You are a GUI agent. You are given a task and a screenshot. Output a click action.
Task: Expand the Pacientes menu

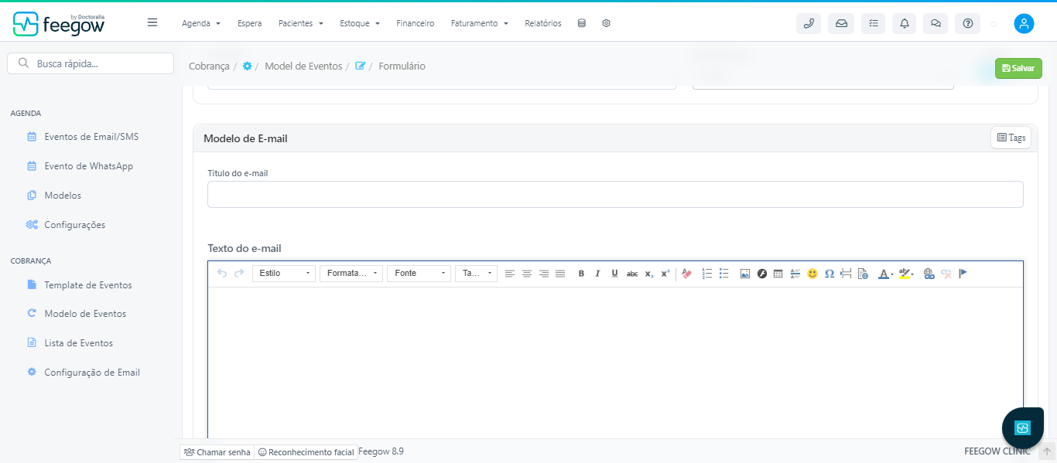tap(301, 23)
